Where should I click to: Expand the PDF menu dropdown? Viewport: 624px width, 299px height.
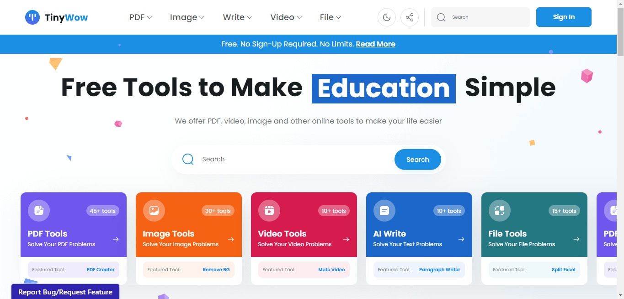[140, 17]
